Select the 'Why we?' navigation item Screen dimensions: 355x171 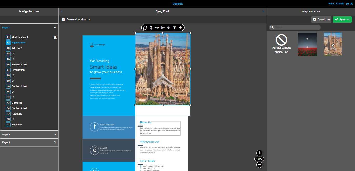pyautogui.click(x=17, y=48)
